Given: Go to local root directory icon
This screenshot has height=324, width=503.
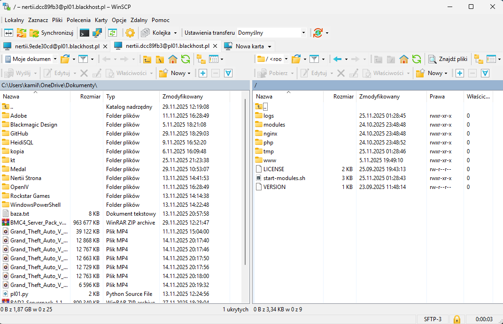Looking at the screenshot, I should point(160,59).
